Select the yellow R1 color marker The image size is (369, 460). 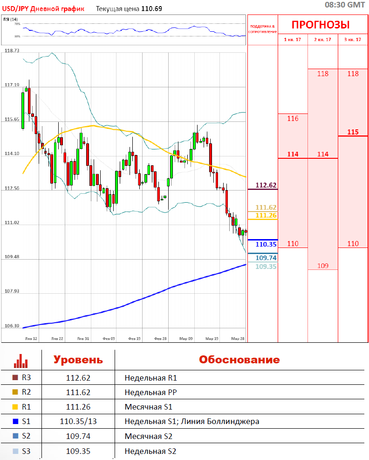coord(15,407)
